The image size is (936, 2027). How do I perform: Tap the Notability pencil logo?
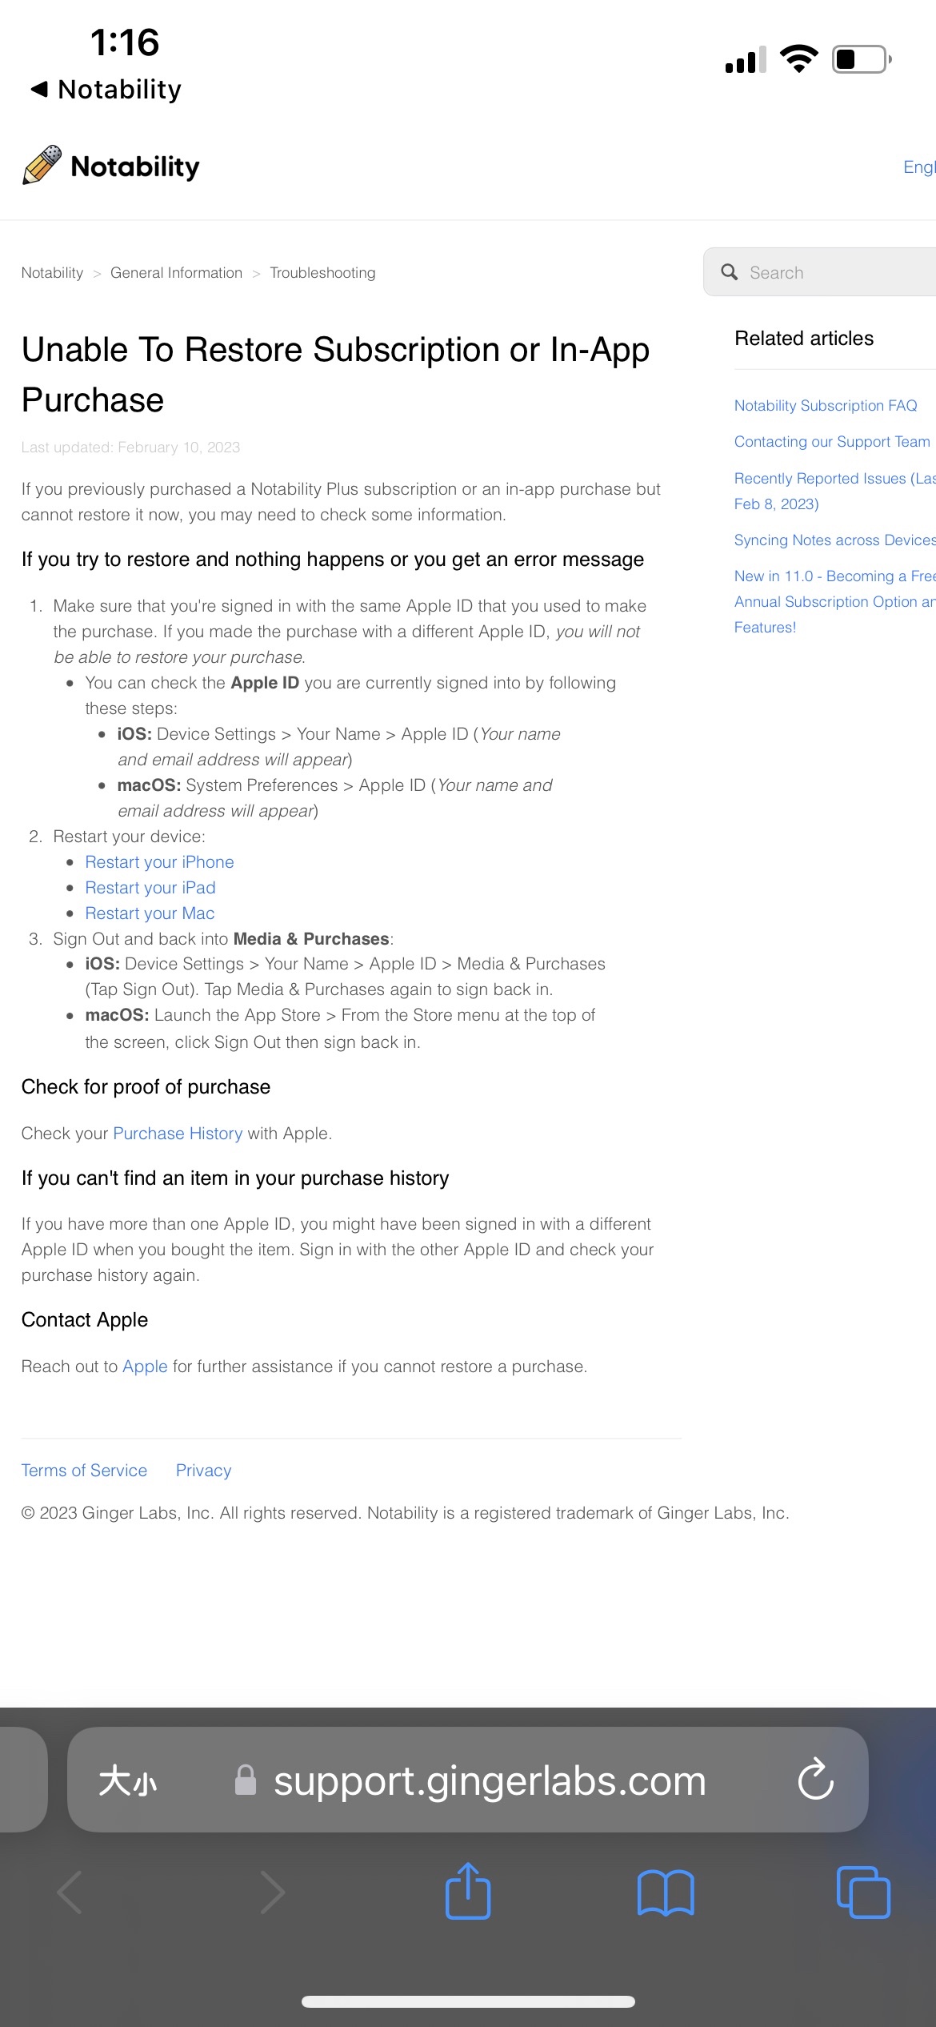[42, 166]
